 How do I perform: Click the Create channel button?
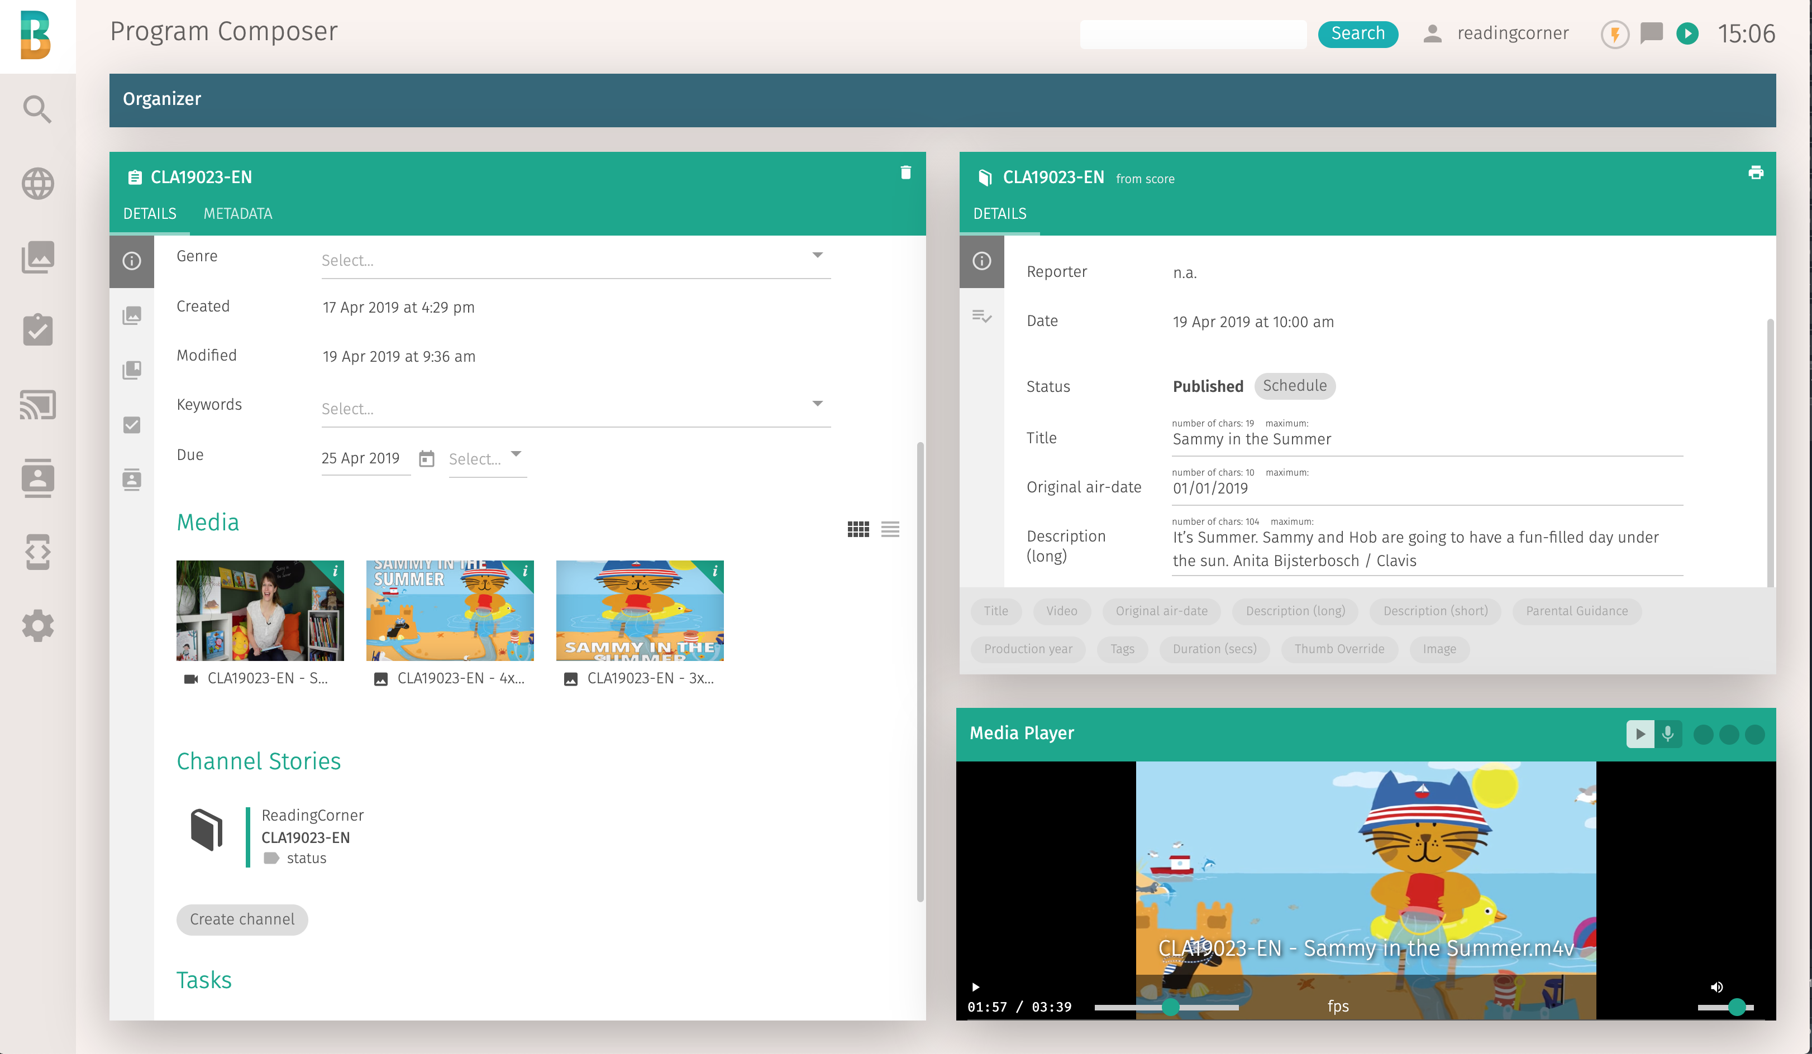pyautogui.click(x=242, y=919)
